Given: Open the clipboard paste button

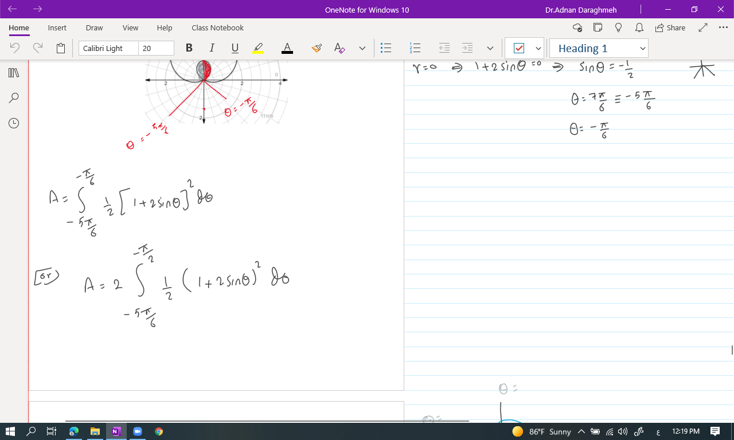Looking at the screenshot, I should click(x=61, y=48).
